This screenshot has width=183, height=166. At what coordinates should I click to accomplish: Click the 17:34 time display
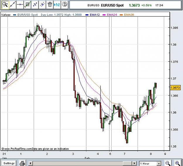159,5
